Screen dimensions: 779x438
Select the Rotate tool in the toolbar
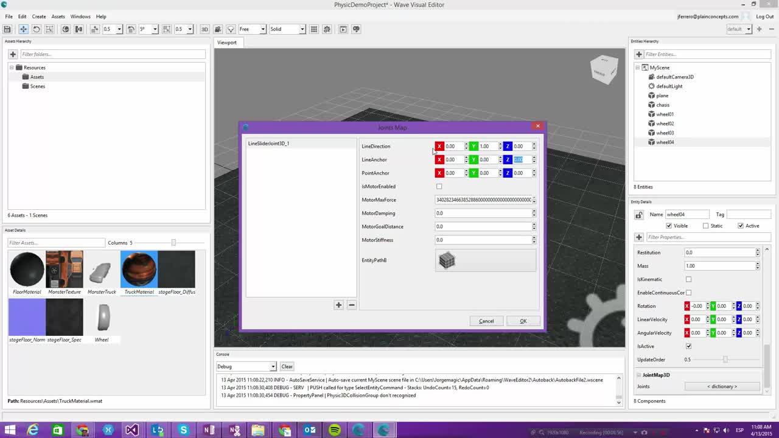(37, 29)
